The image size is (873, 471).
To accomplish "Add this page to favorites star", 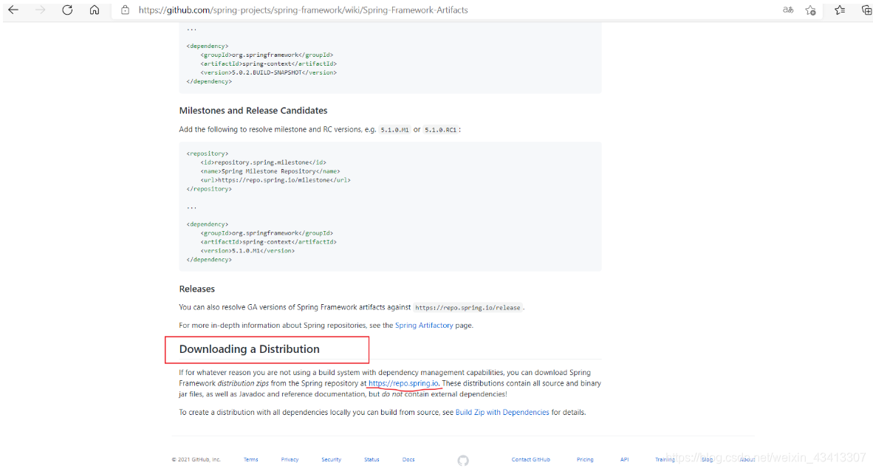I will 811,10.
